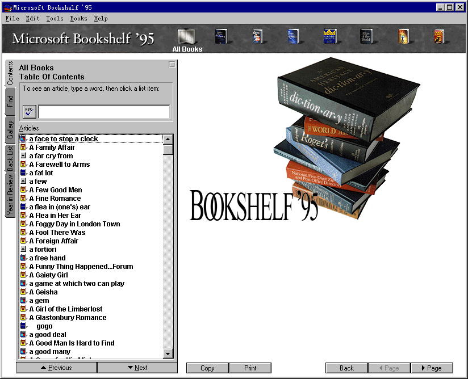468x379 pixels.
Task: Click the icon beside 'a far cry from'
Action: click(23, 155)
